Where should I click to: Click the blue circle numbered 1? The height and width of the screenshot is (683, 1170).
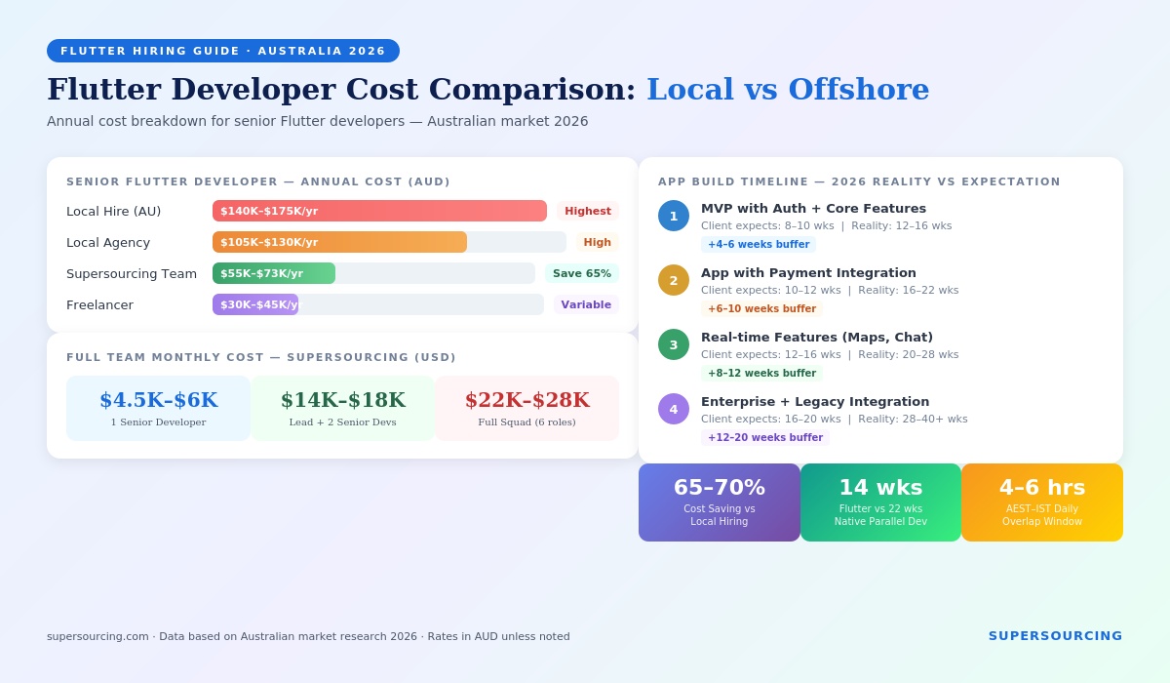pyautogui.click(x=674, y=216)
